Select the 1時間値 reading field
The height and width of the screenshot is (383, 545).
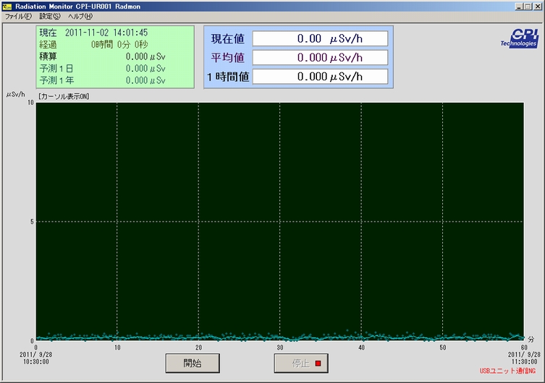coord(320,76)
